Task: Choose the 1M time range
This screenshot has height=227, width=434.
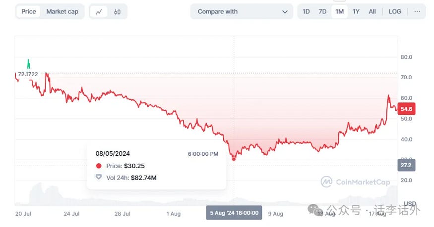Action: click(339, 11)
